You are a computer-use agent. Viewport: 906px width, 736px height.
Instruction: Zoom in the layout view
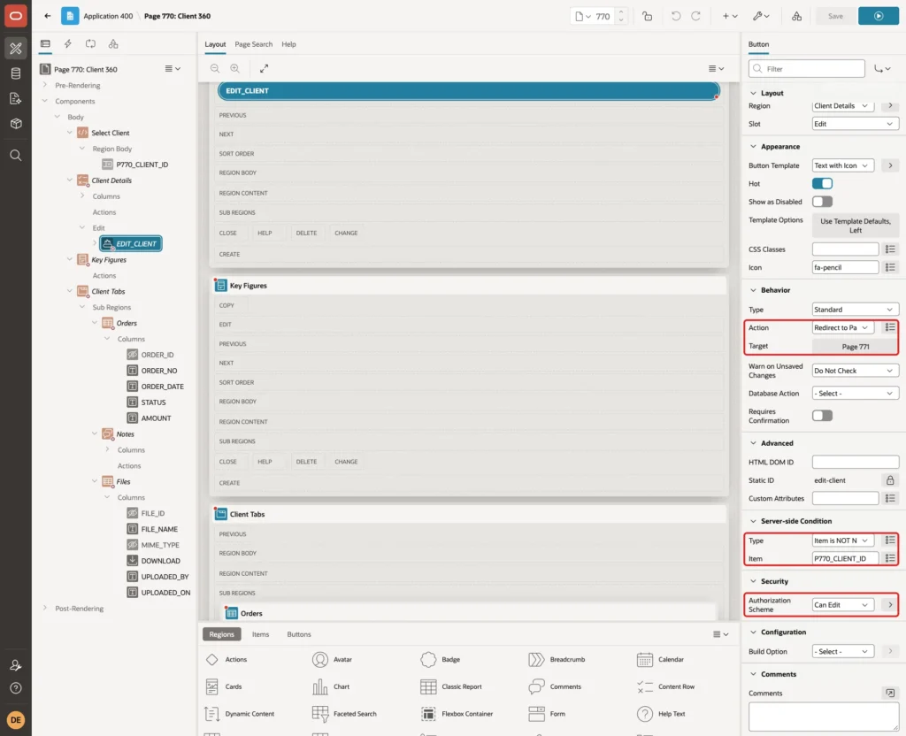pos(235,68)
